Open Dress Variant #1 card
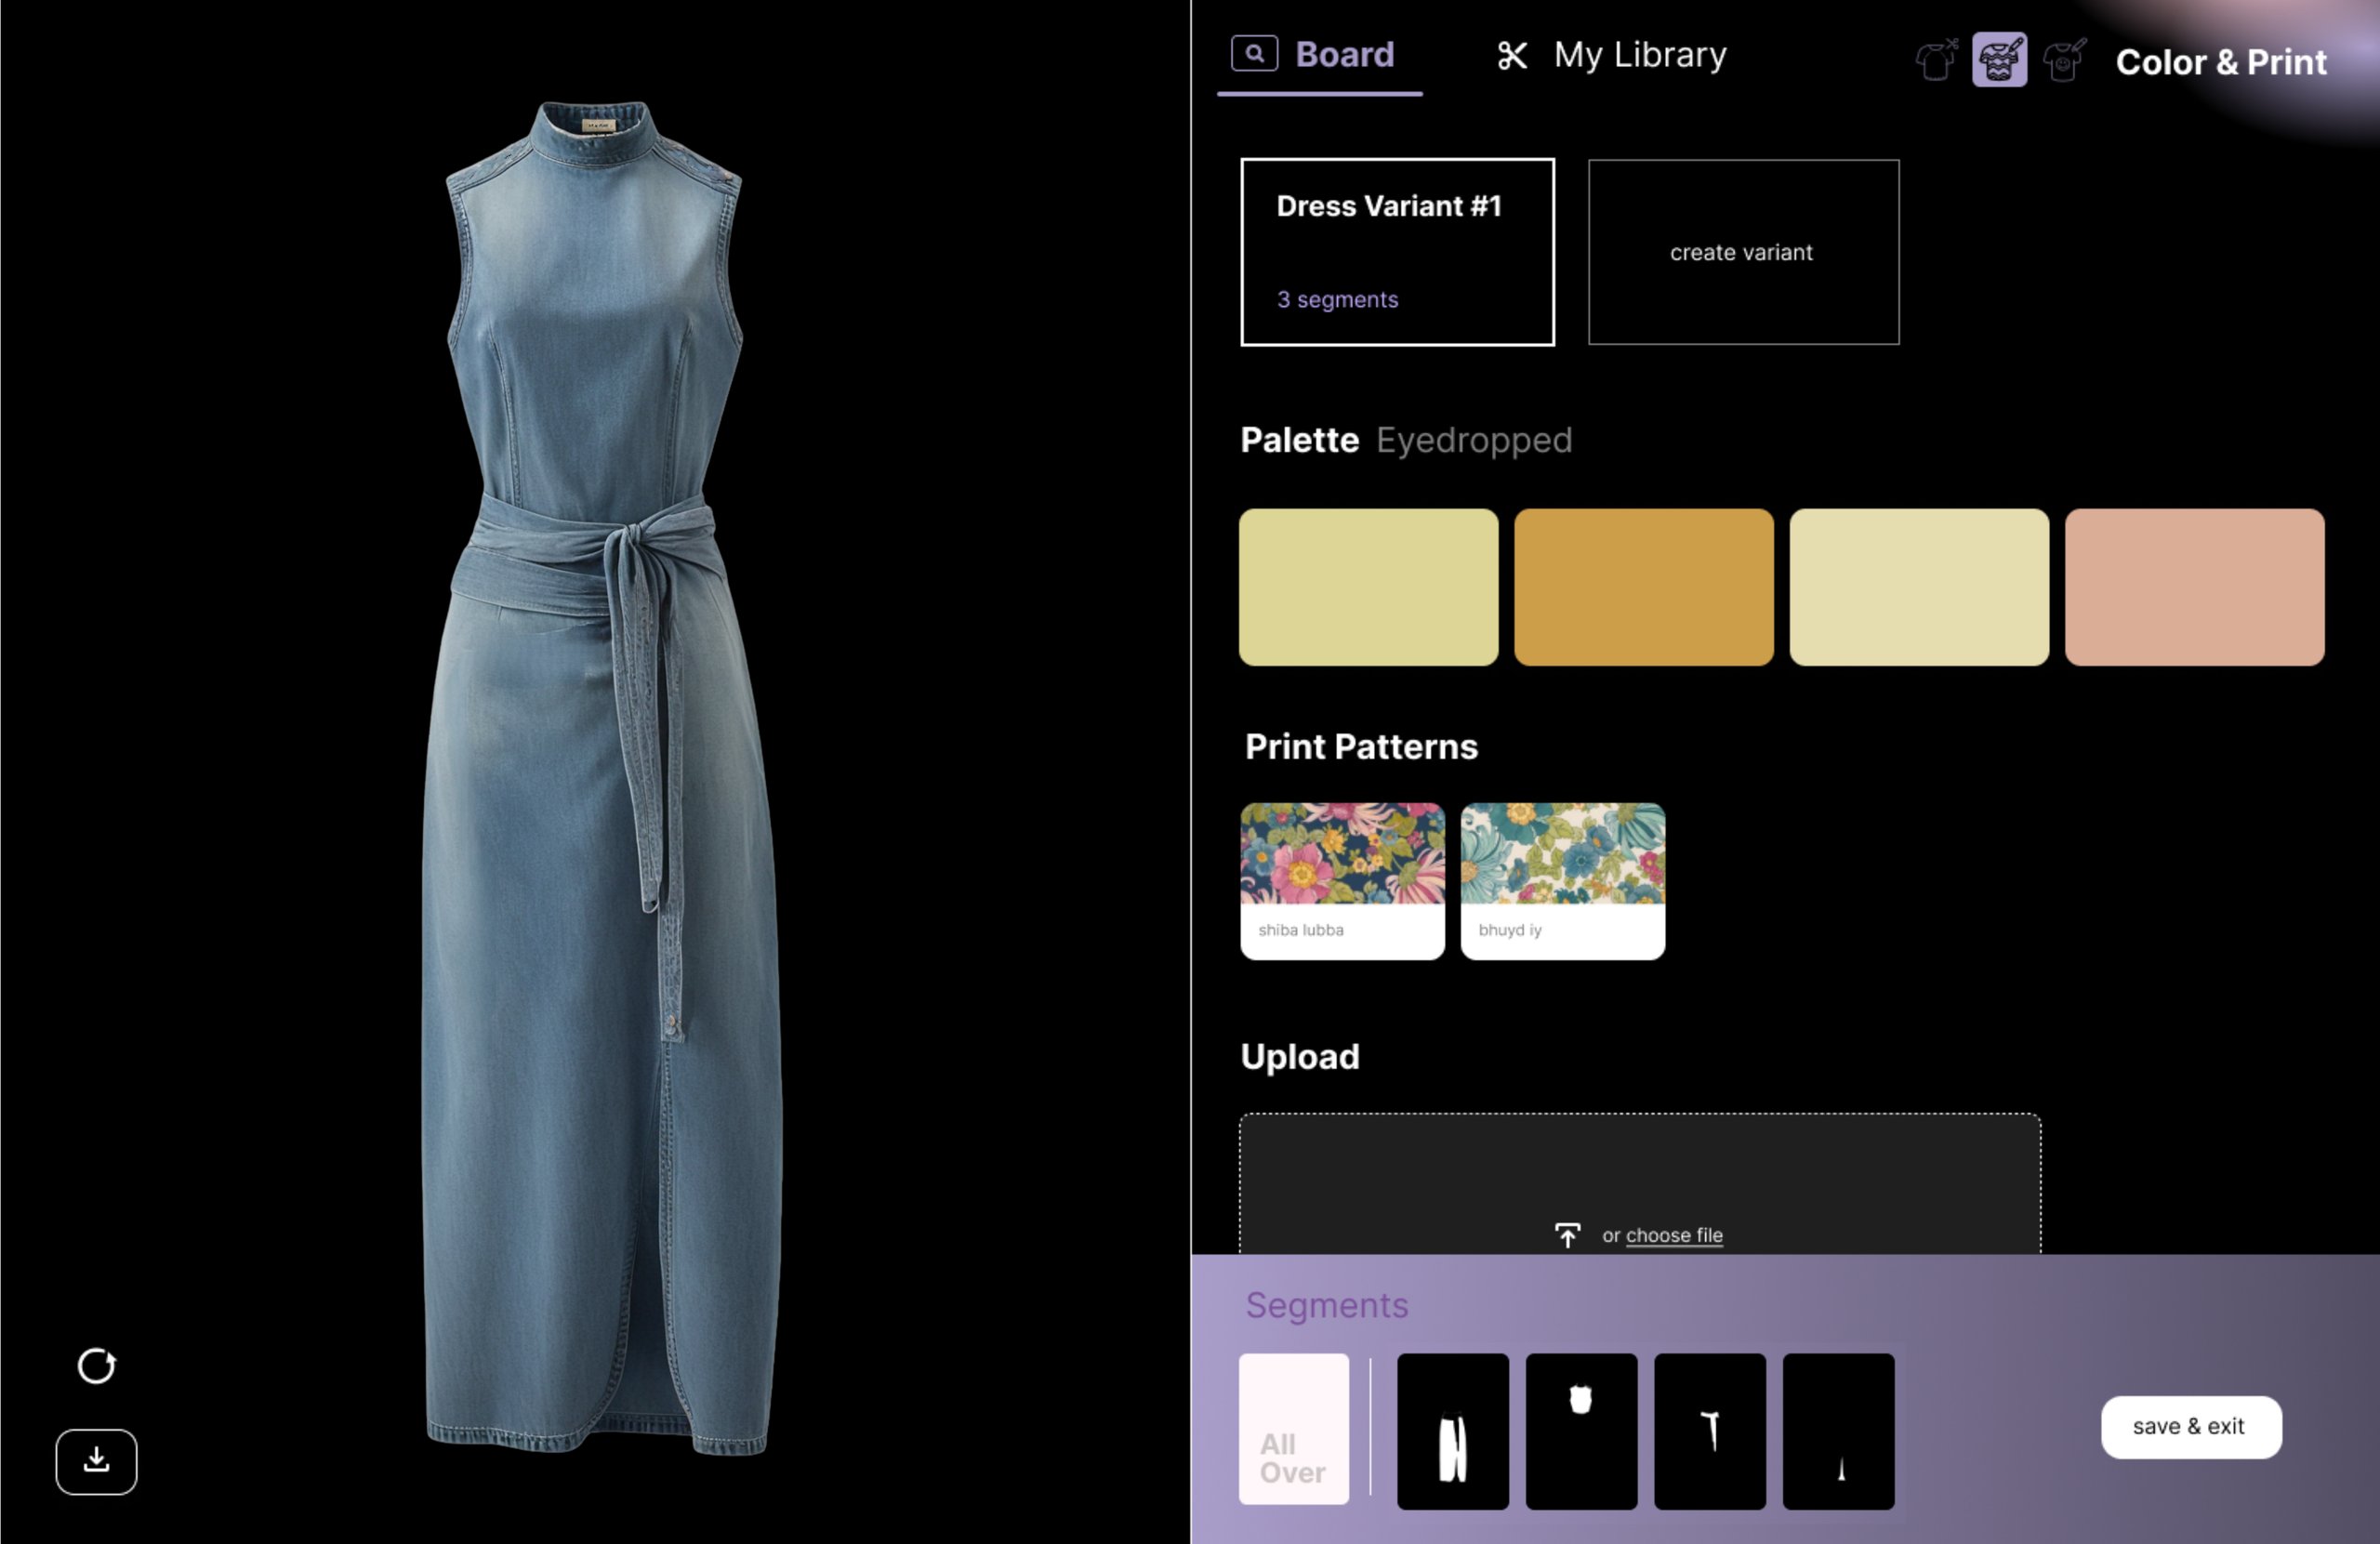The image size is (2380, 1544). pos(1396,251)
